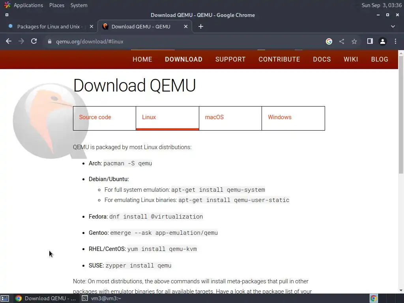The width and height of the screenshot is (404, 303).
Task: Open the CONTRIBUTE page link
Action: pyautogui.click(x=279, y=59)
